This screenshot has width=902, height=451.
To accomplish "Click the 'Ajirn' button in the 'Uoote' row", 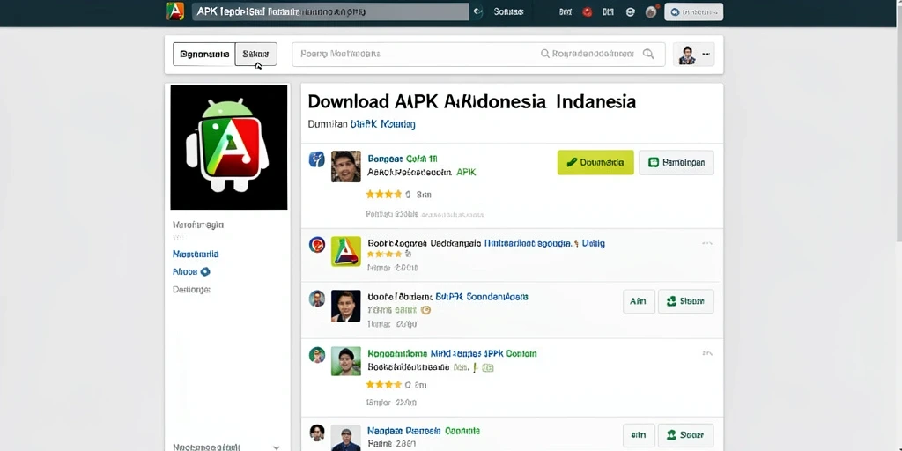I will (x=640, y=301).
